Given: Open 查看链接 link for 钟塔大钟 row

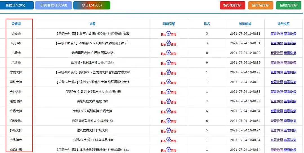Looking at the screenshot, I should [x=290, y=130].
